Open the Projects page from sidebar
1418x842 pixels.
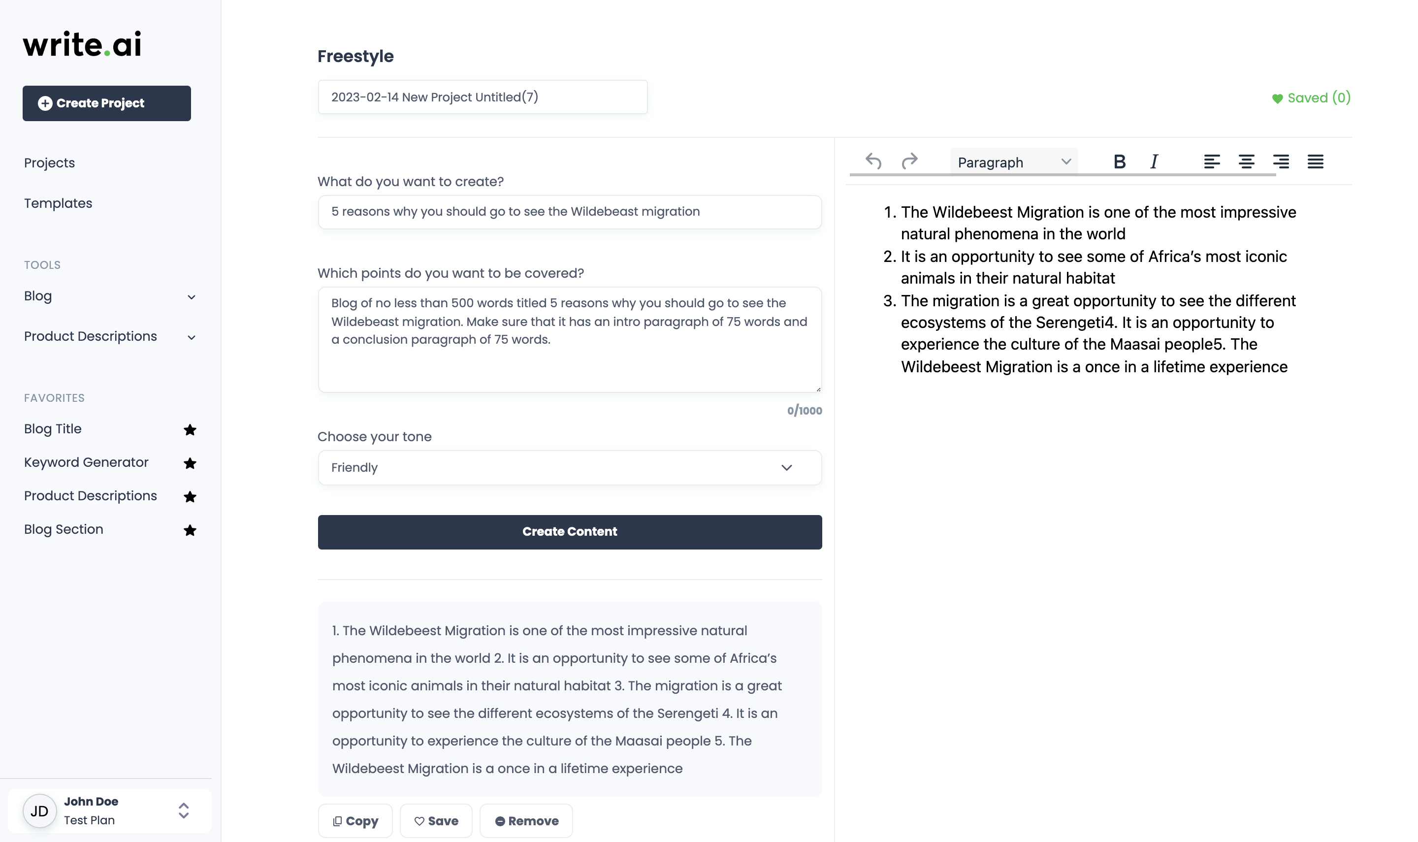[49, 163]
